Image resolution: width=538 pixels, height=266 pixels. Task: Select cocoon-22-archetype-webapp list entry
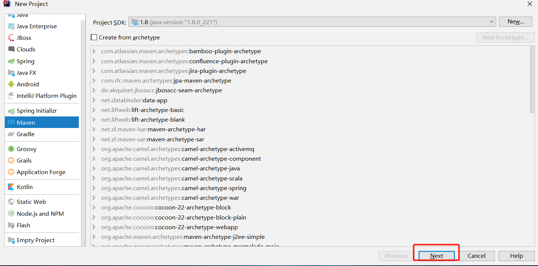tap(170, 227)
